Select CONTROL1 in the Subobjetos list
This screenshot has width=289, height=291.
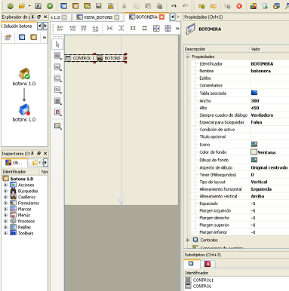tap(203, 280)
